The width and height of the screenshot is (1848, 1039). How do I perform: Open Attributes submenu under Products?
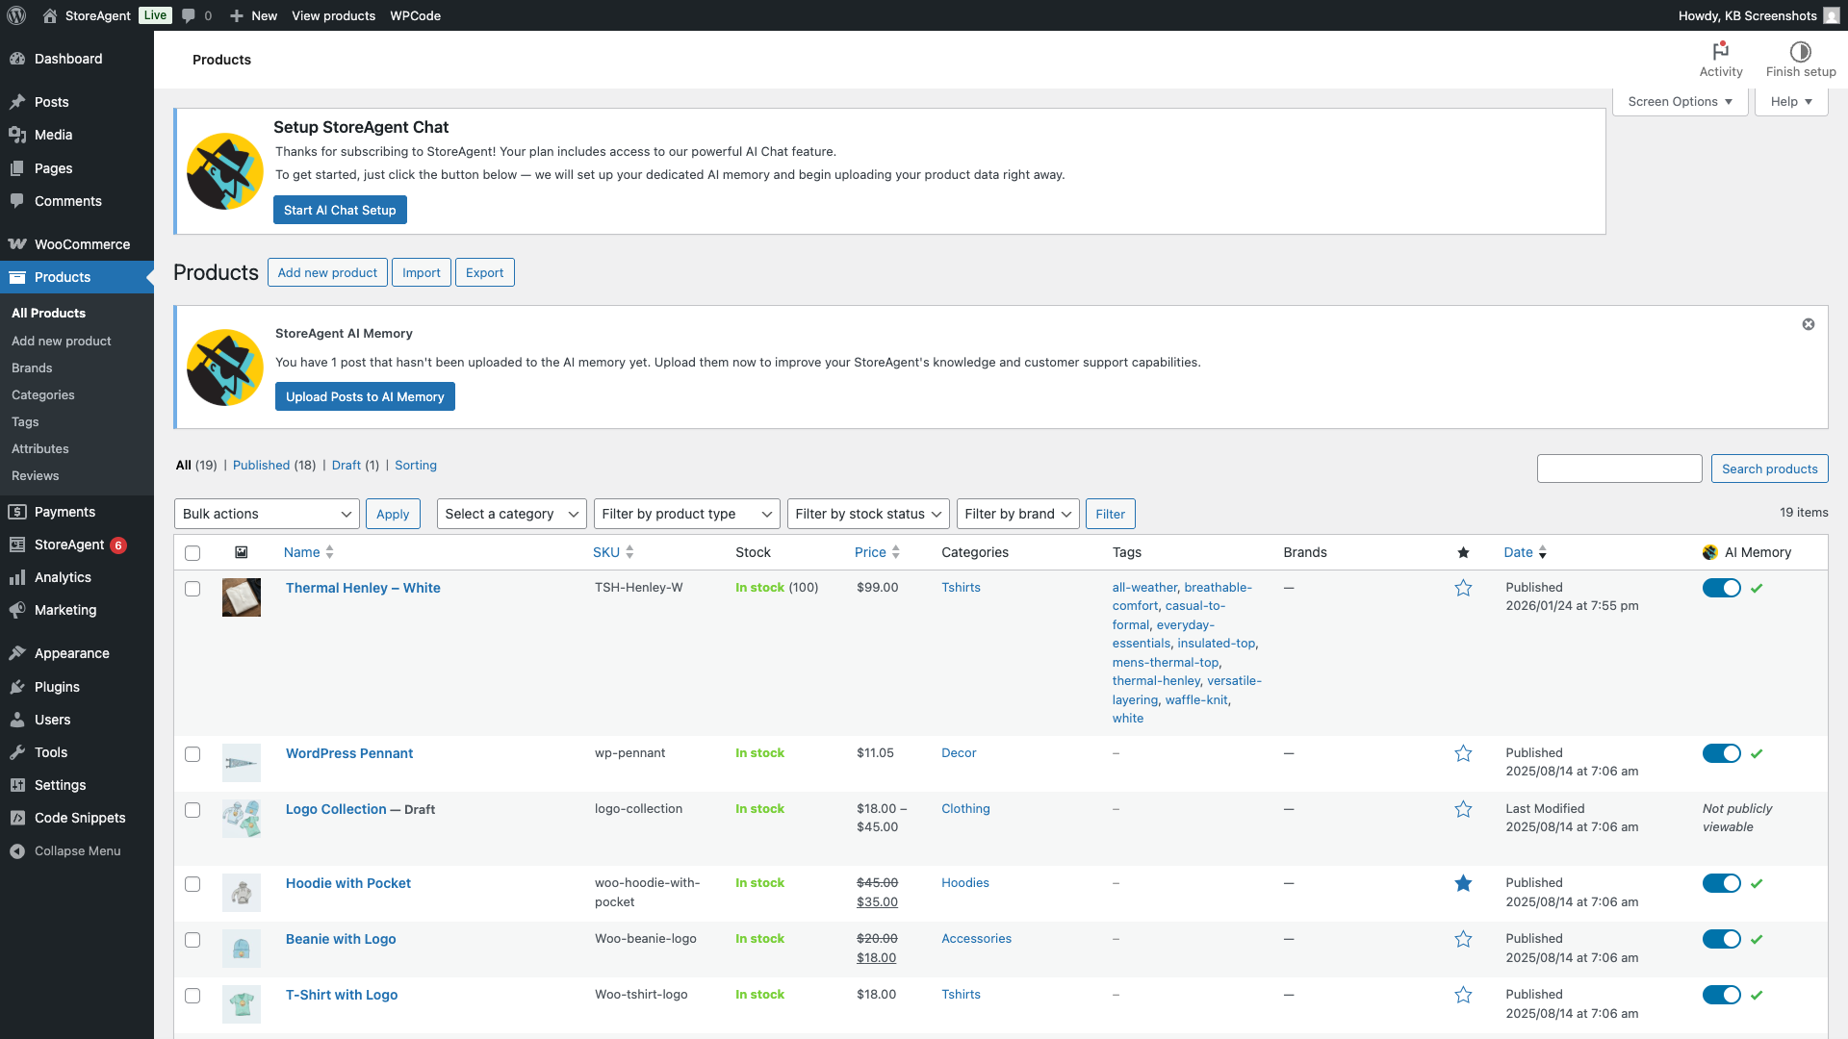(40, 448)
